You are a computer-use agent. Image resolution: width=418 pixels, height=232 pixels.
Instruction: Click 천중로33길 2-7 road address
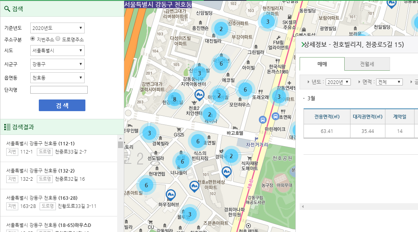71,152
